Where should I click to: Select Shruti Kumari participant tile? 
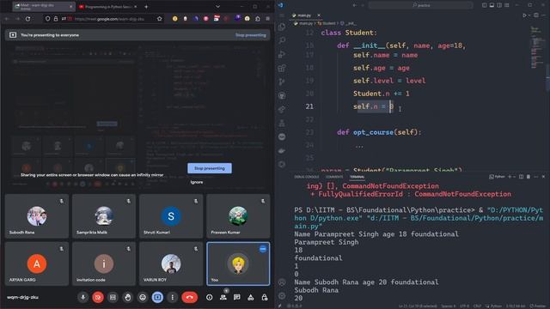(x=171, y=216)
